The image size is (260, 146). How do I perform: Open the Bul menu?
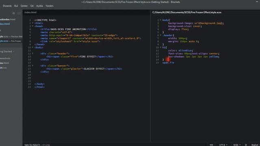16,6
